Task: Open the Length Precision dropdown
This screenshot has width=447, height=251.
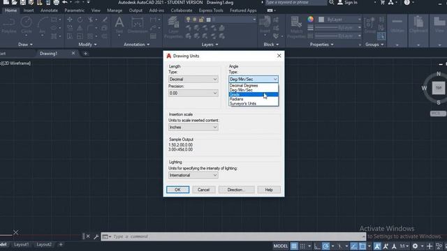Action: point(193,93)
